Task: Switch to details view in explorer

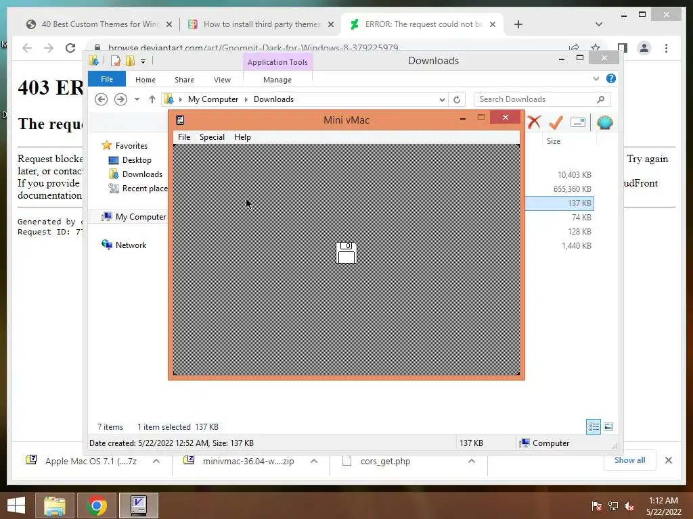Action: (593, 426)
